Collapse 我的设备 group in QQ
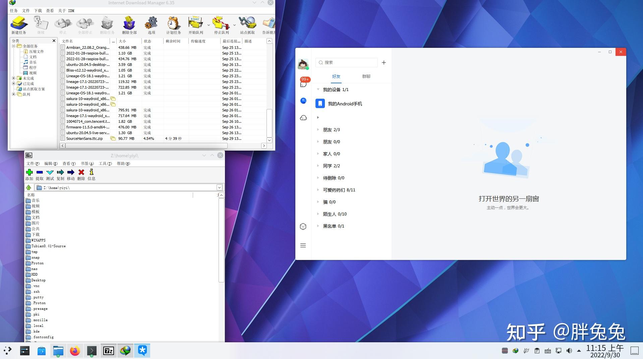 point(318,89)
